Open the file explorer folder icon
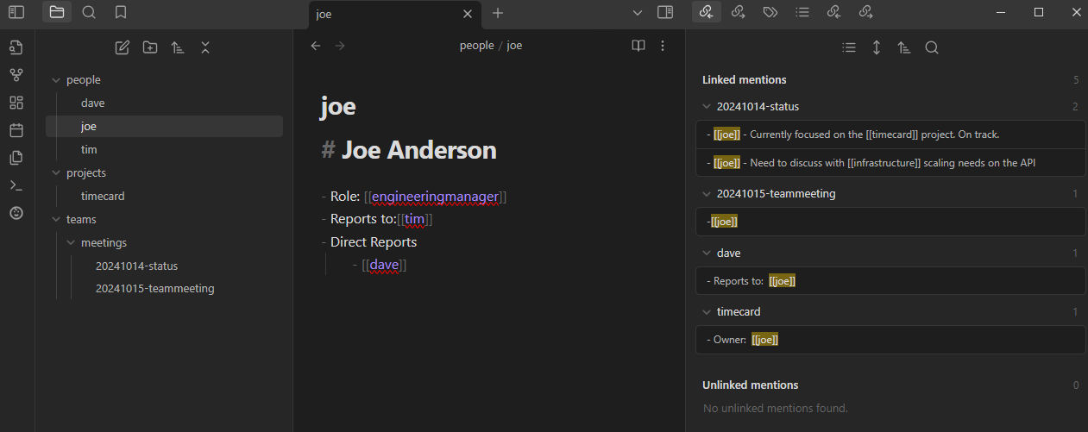The image size is (1088, 432). click(x=57, y=12)
